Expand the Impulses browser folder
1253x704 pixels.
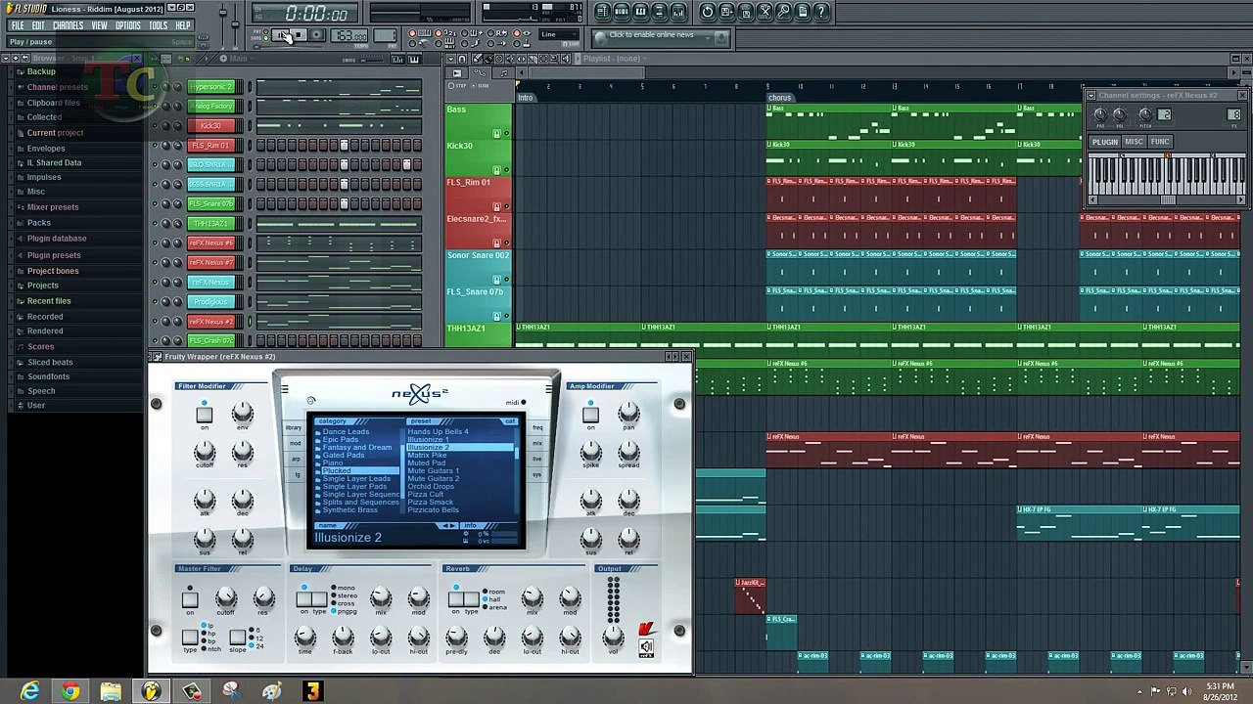(x=44, y=177)
